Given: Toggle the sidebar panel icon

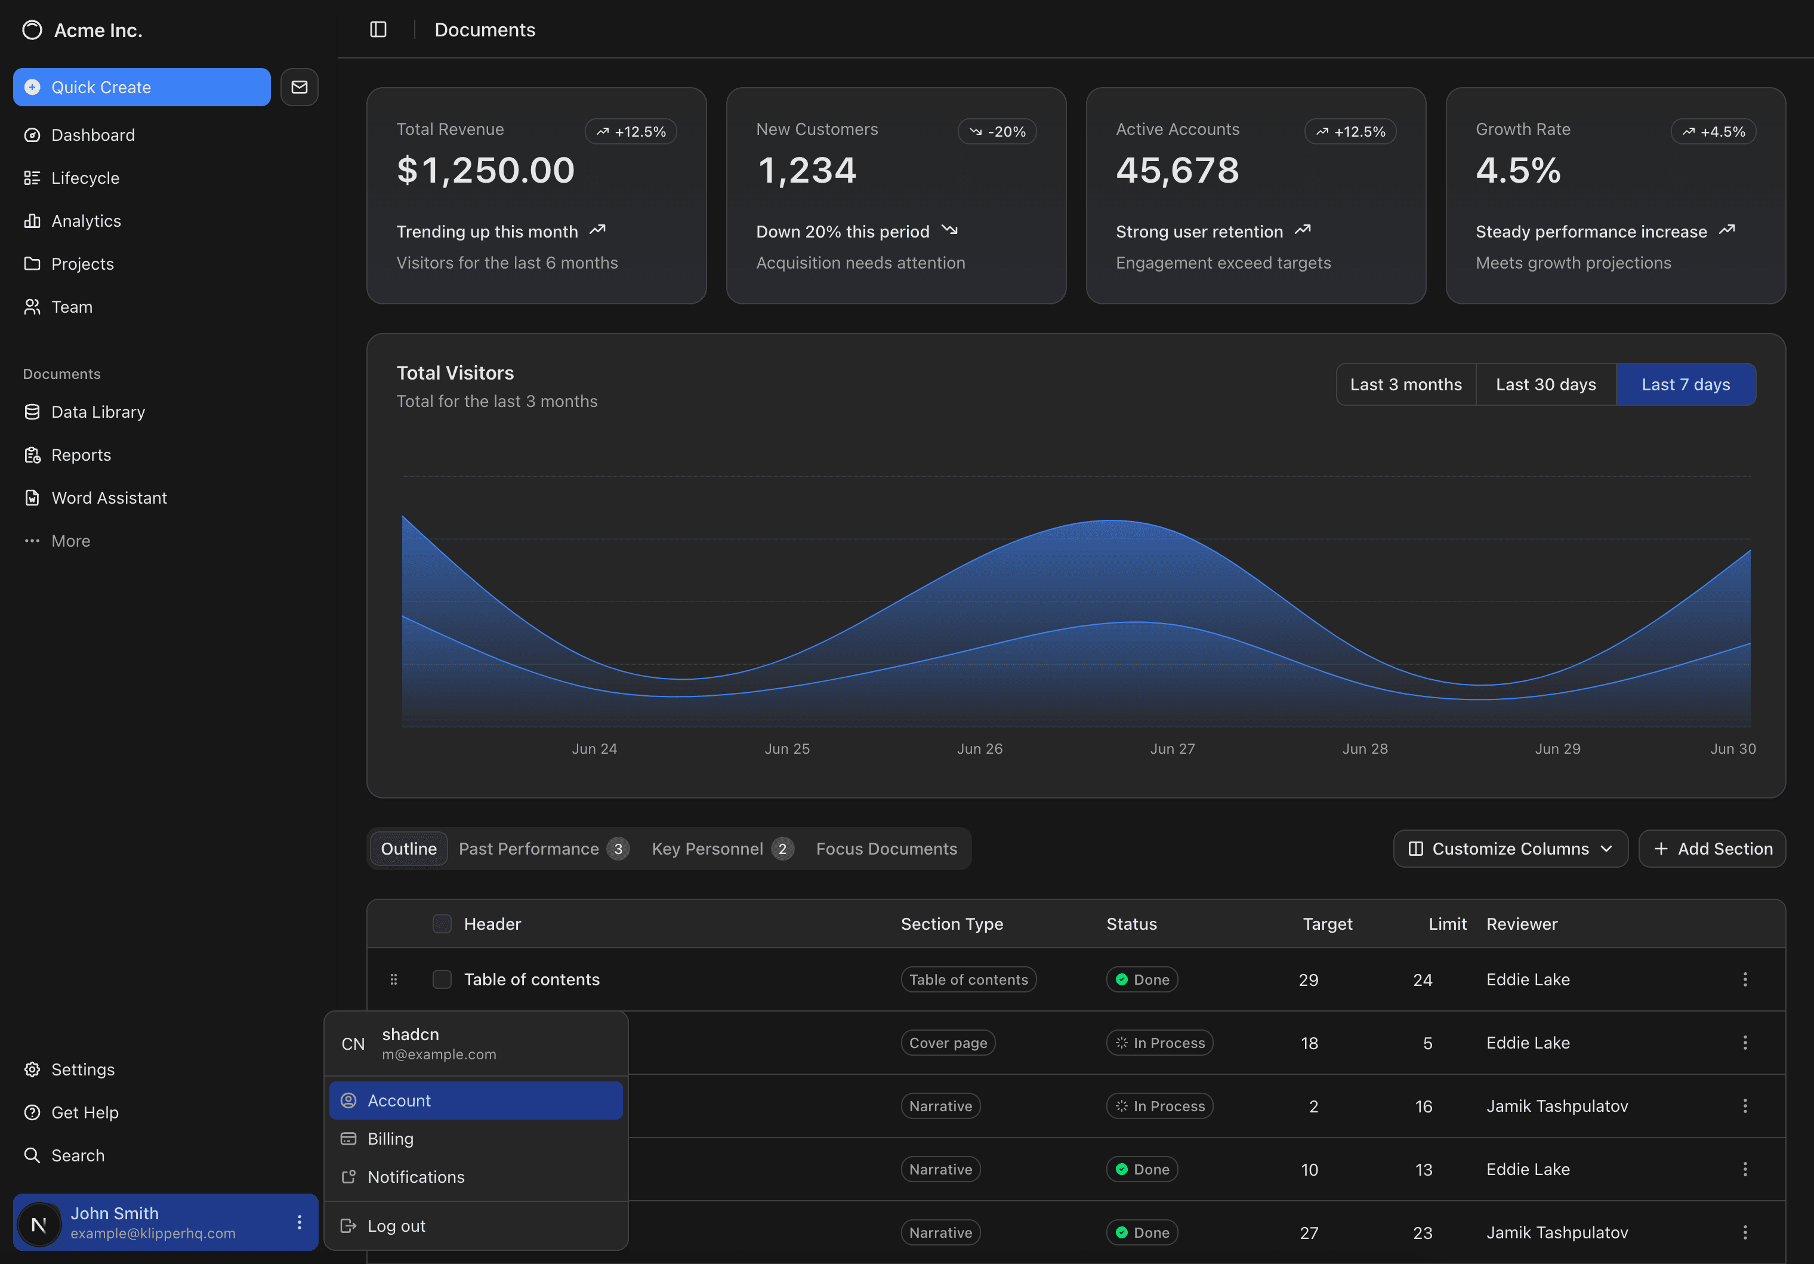Looking at the screenshot, I should click(x=378, y=29).
